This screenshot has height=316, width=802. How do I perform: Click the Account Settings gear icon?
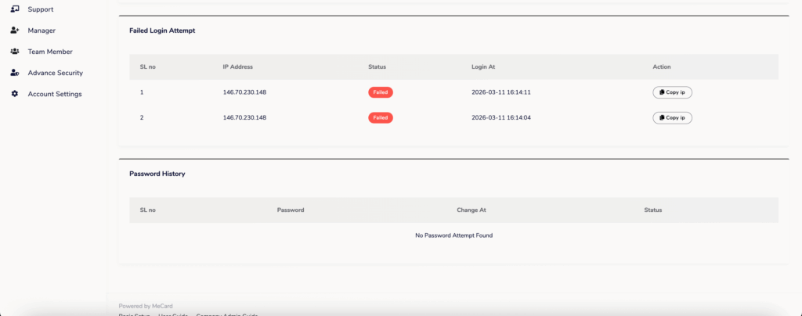click(14, 94)
